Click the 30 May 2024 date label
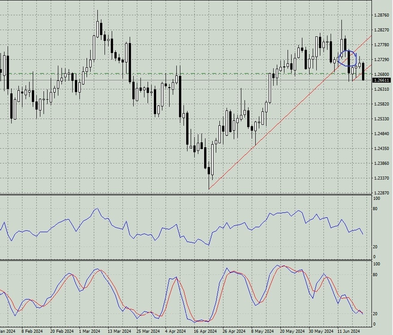Viewport: 393px width, 335px height. pos(321,331)
